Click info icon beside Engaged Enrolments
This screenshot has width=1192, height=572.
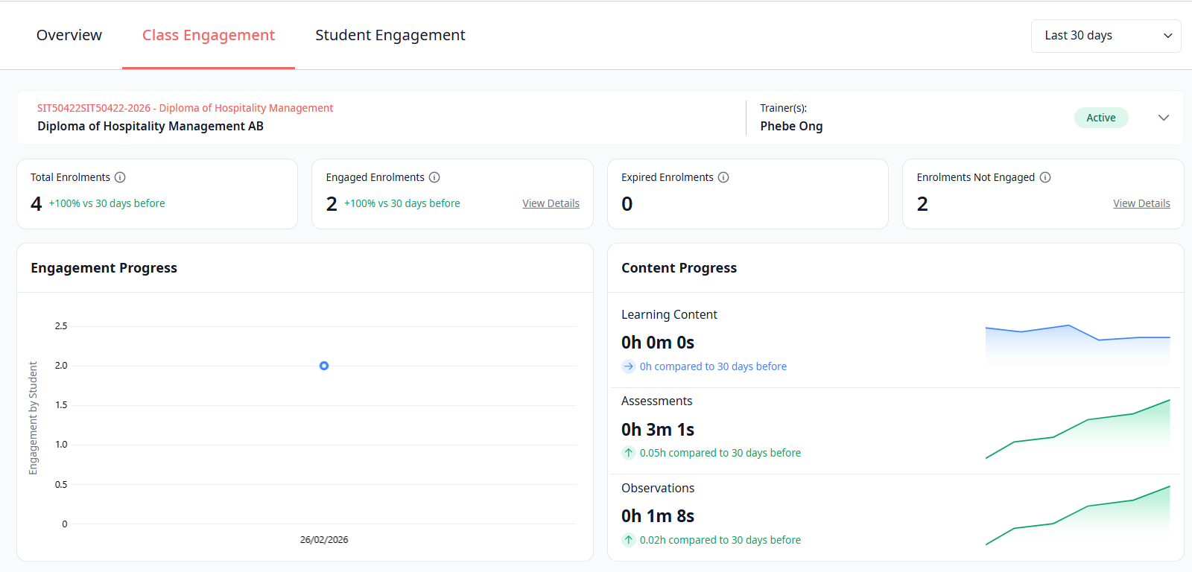(434, 177)
